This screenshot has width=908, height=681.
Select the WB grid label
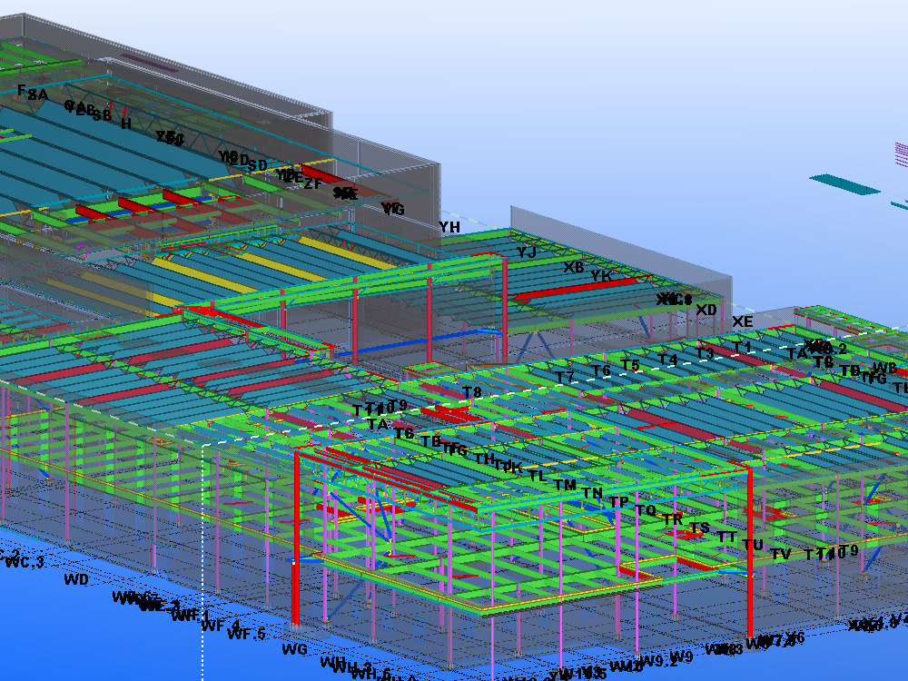coord(884,368)
